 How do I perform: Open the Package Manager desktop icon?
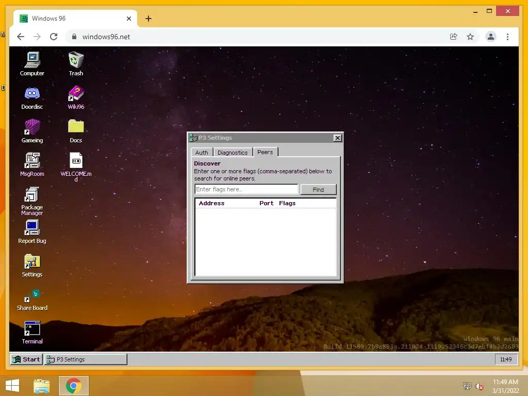coord(32,201)
